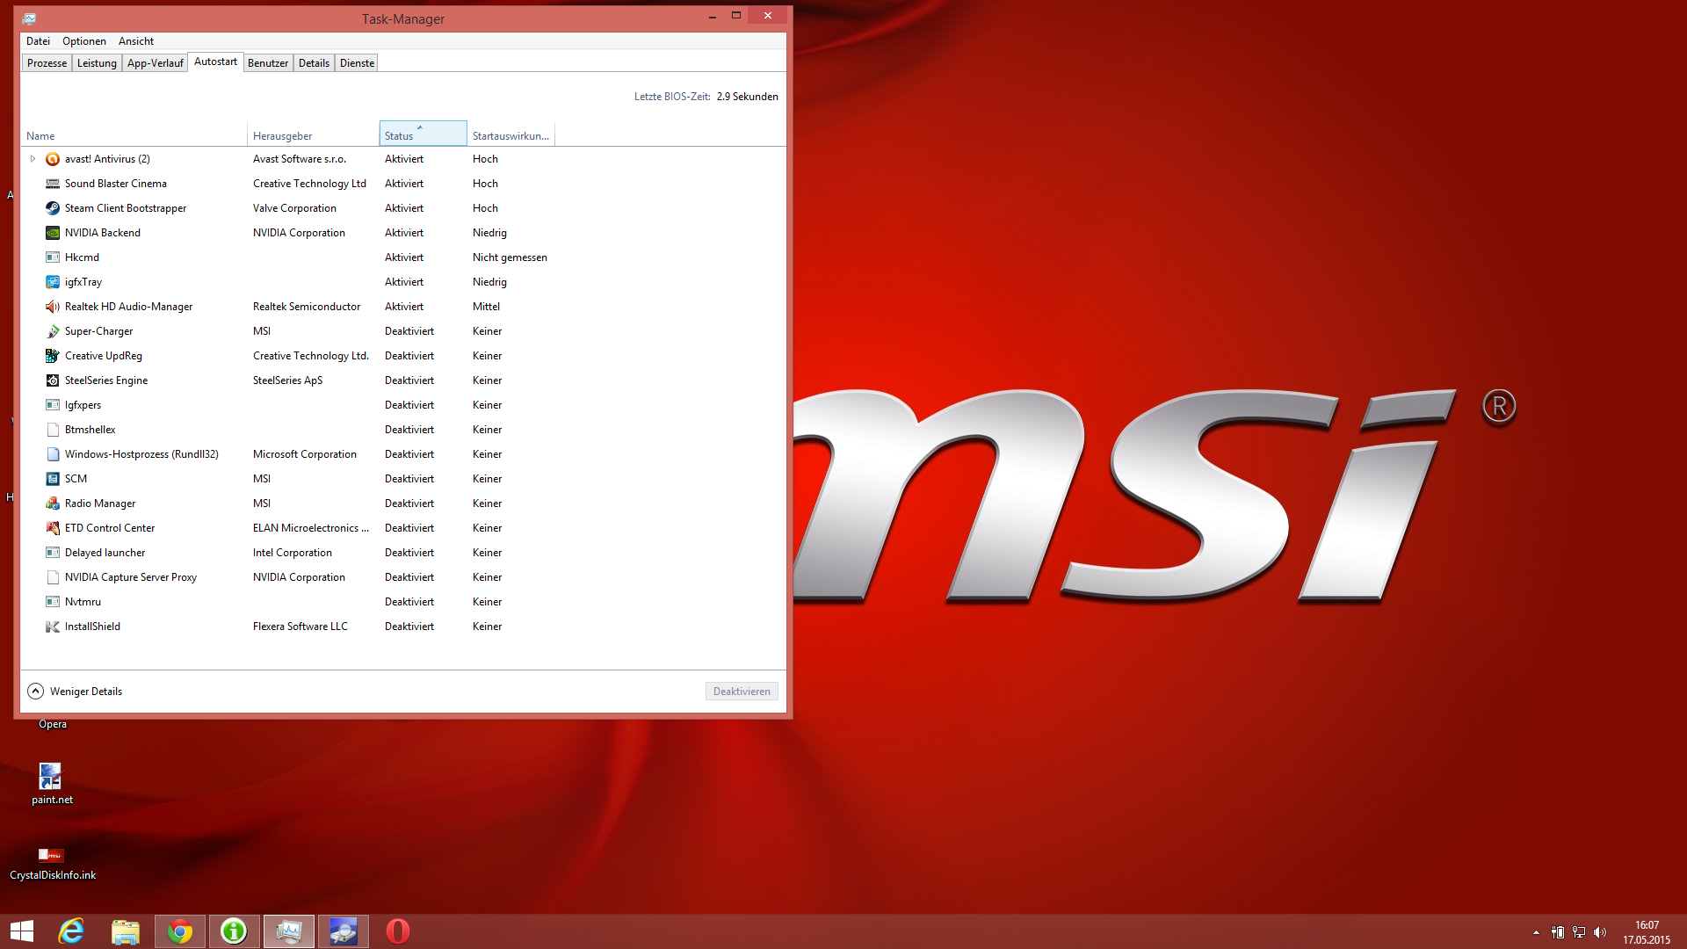Switch to the Prozesse tab
The height and width of the screenshot is (949, 1687).
coord(47,63)
